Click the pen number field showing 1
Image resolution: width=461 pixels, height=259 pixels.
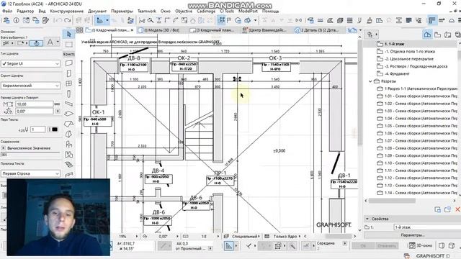(x=38, y=129)
